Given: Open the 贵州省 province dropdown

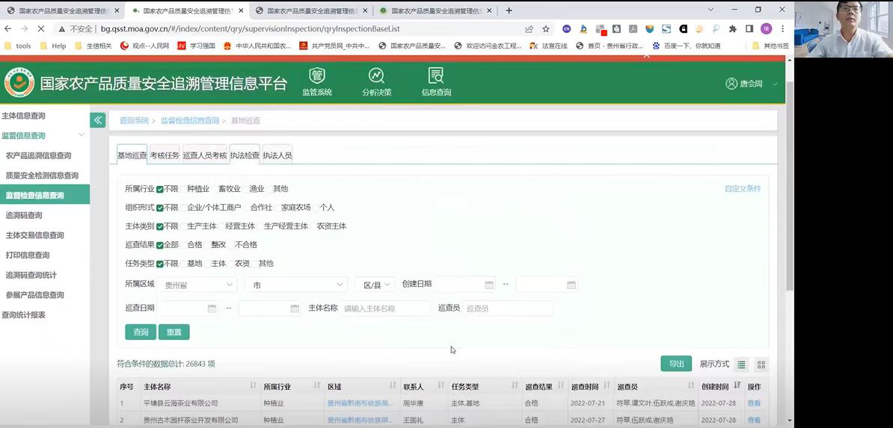Looking at the screenshot, I should click(197, 285).
